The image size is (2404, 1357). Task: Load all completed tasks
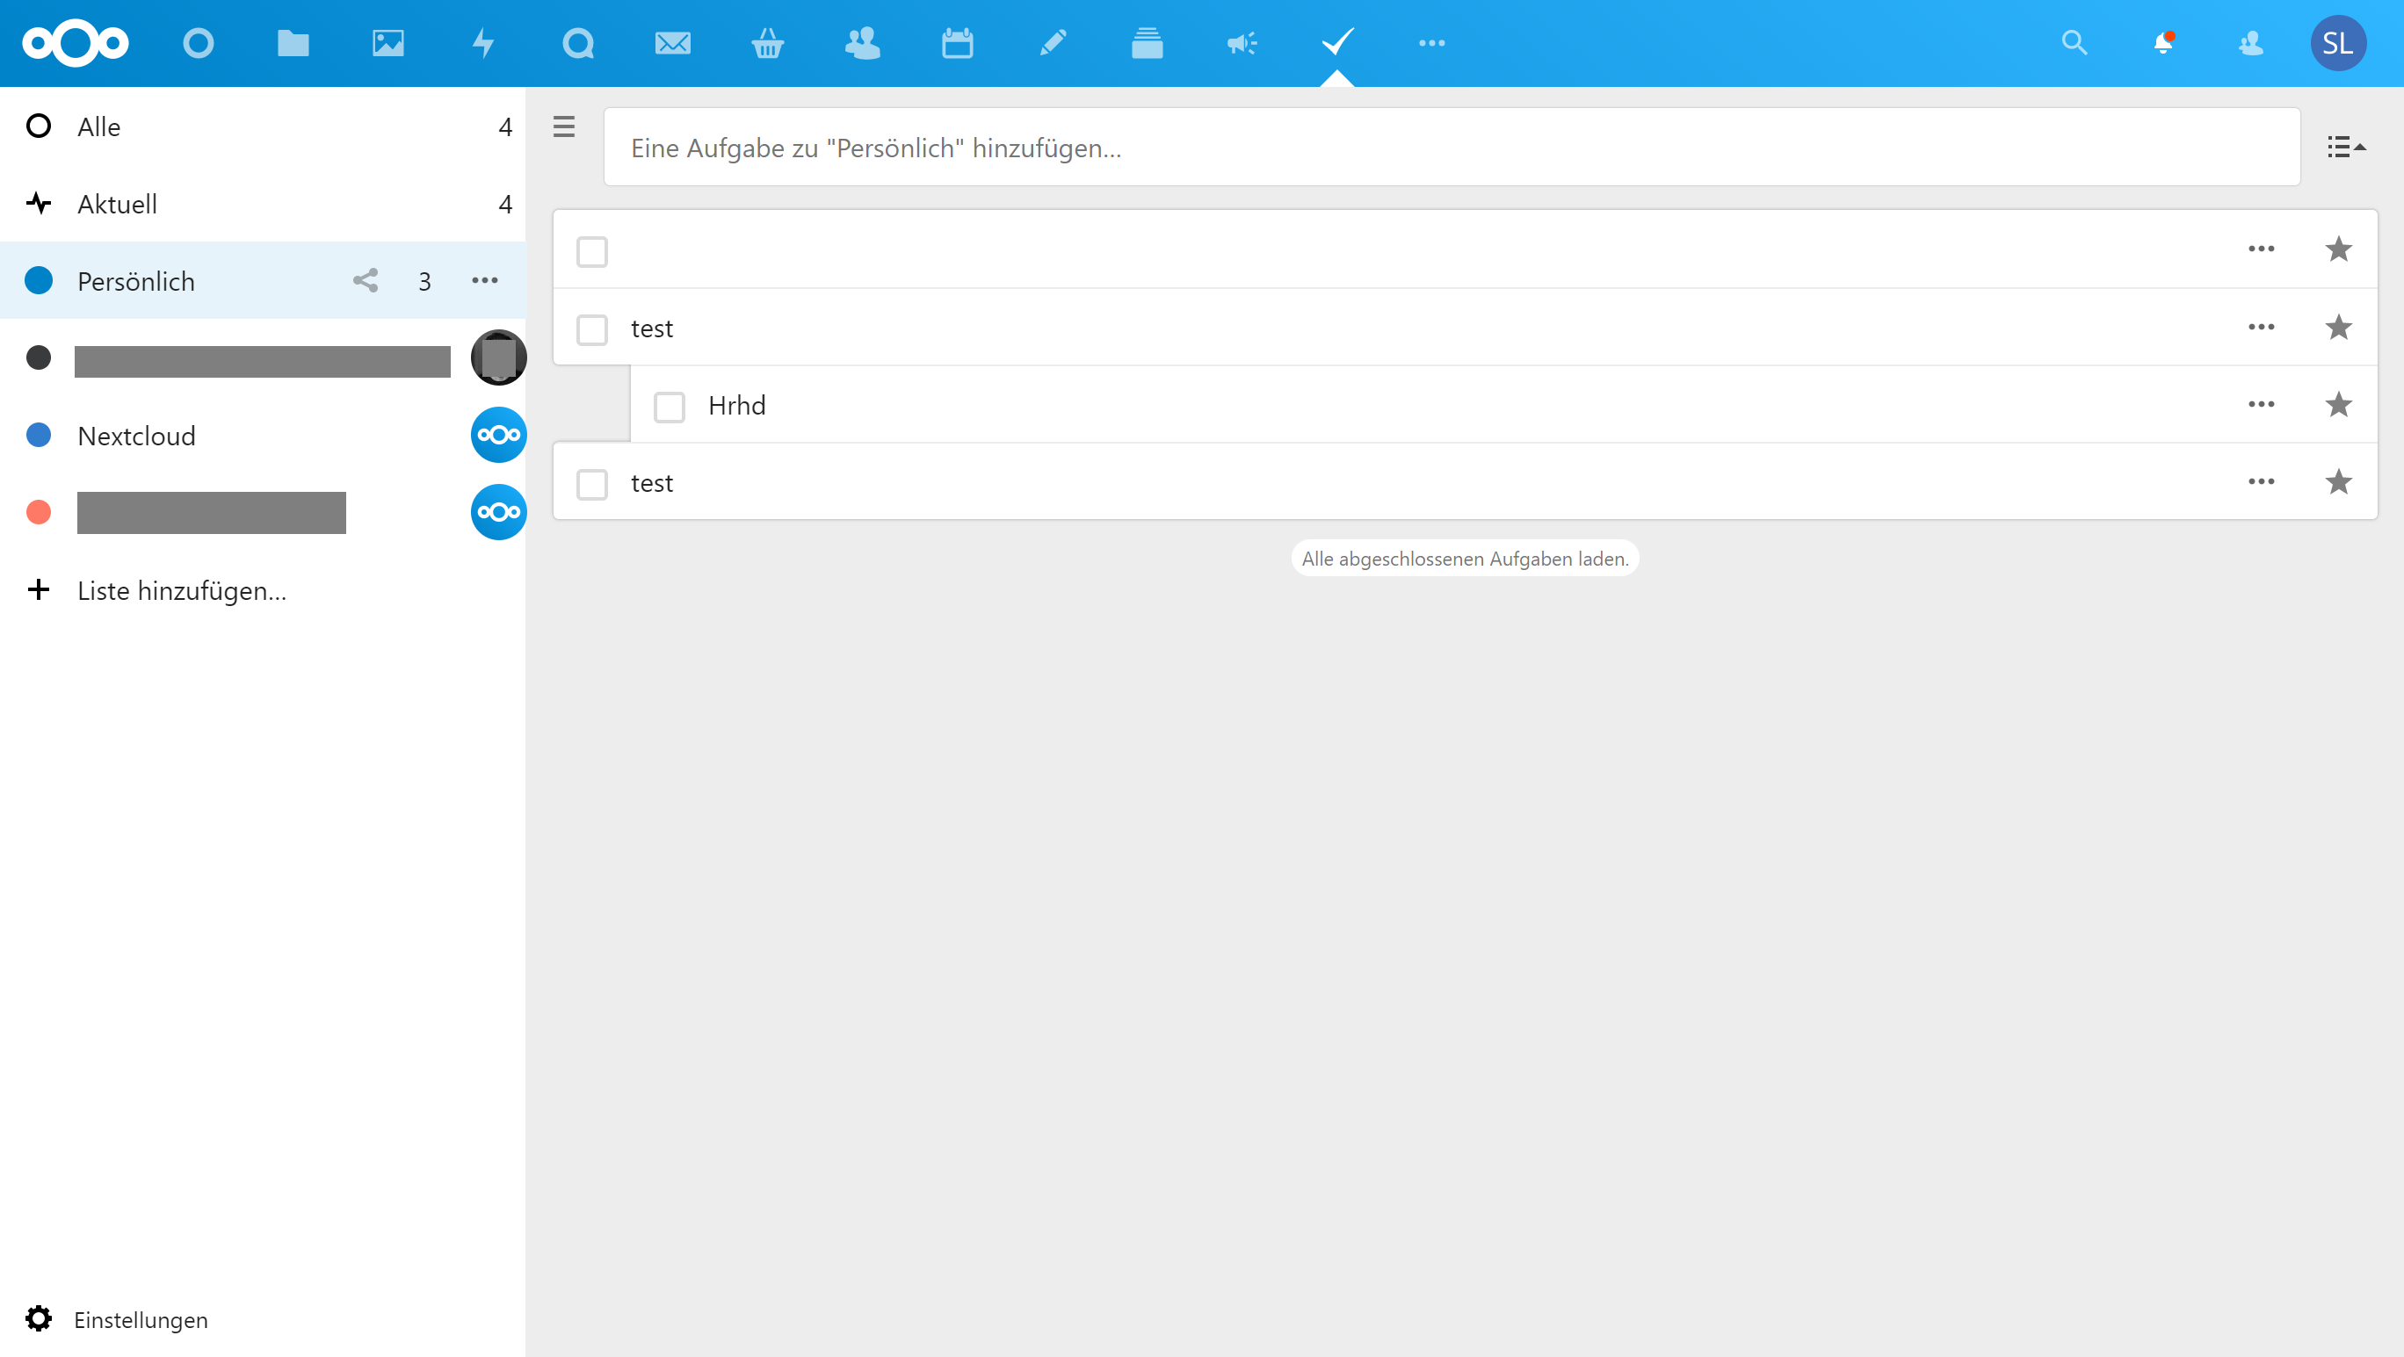1463,558
